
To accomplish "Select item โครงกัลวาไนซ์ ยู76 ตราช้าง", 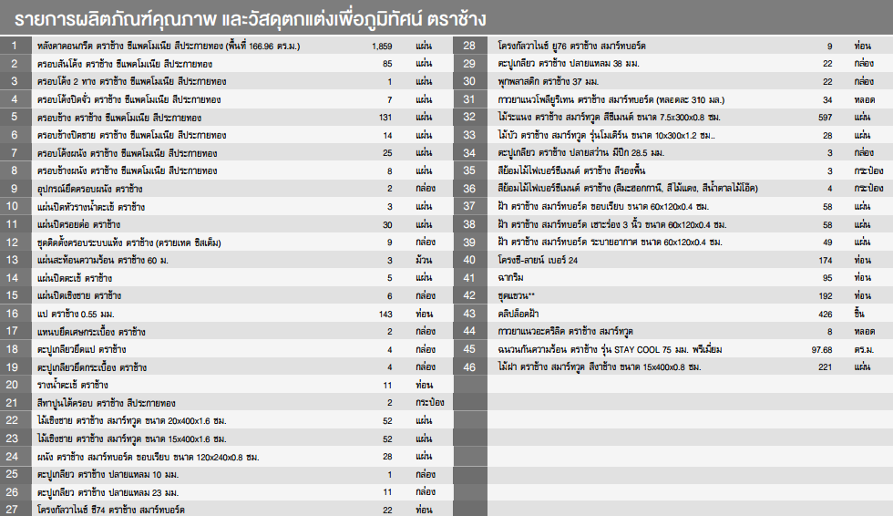I will (x=571, y=46).
